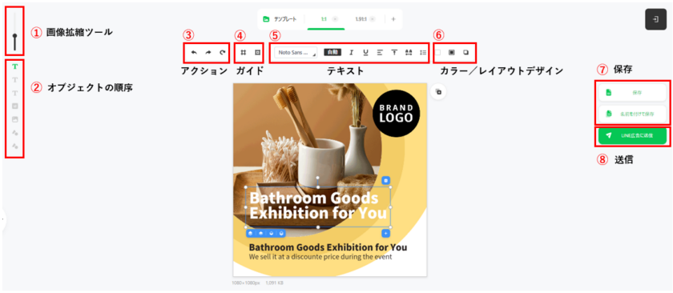Image resolution: width=673 pixels, height=293 pixels.
Task: Click the text background fill icon
Action: click(452, 52)
